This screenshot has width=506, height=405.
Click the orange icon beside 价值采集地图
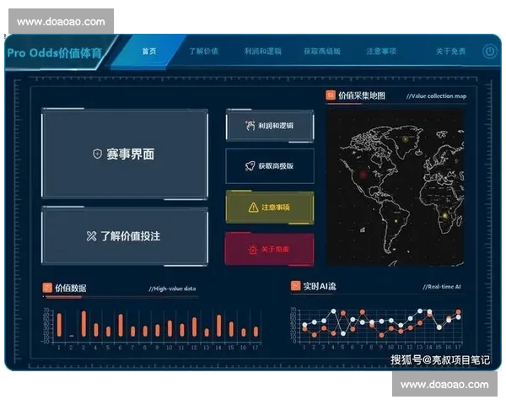(331, 95)
